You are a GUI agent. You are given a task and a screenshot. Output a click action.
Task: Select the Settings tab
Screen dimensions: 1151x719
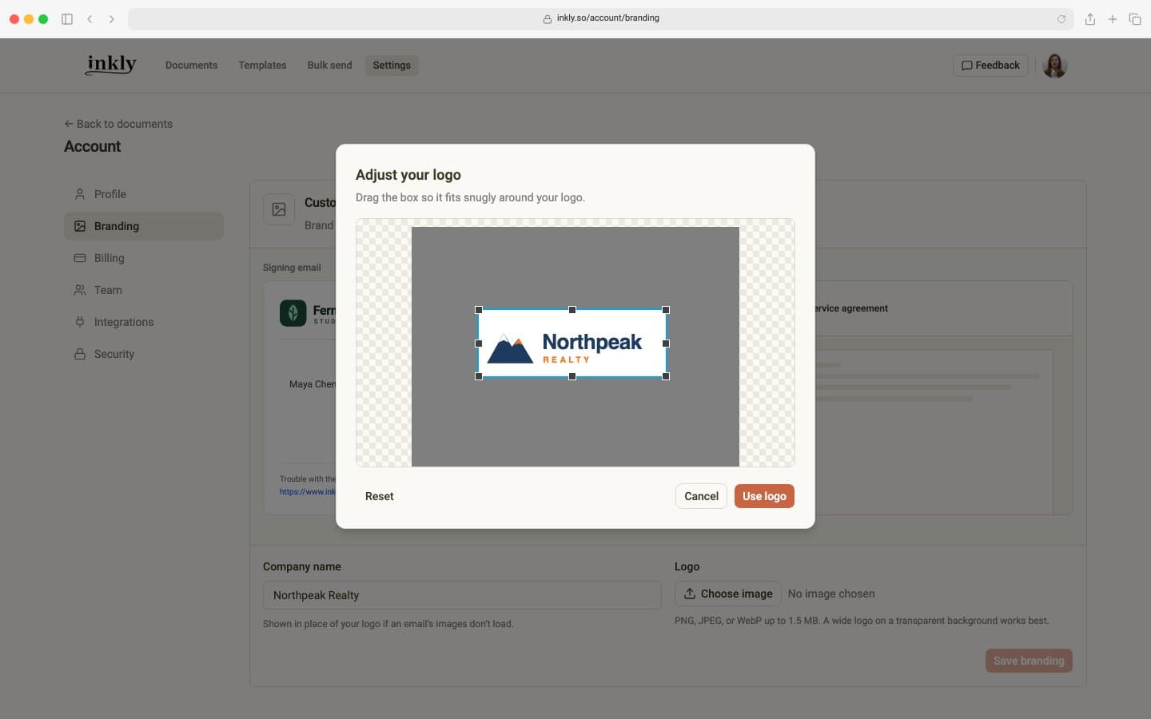[392, 66]
